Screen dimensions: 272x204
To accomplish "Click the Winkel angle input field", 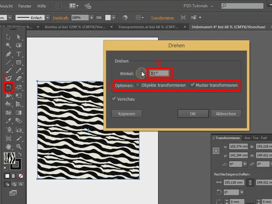I will coord(159,73).
